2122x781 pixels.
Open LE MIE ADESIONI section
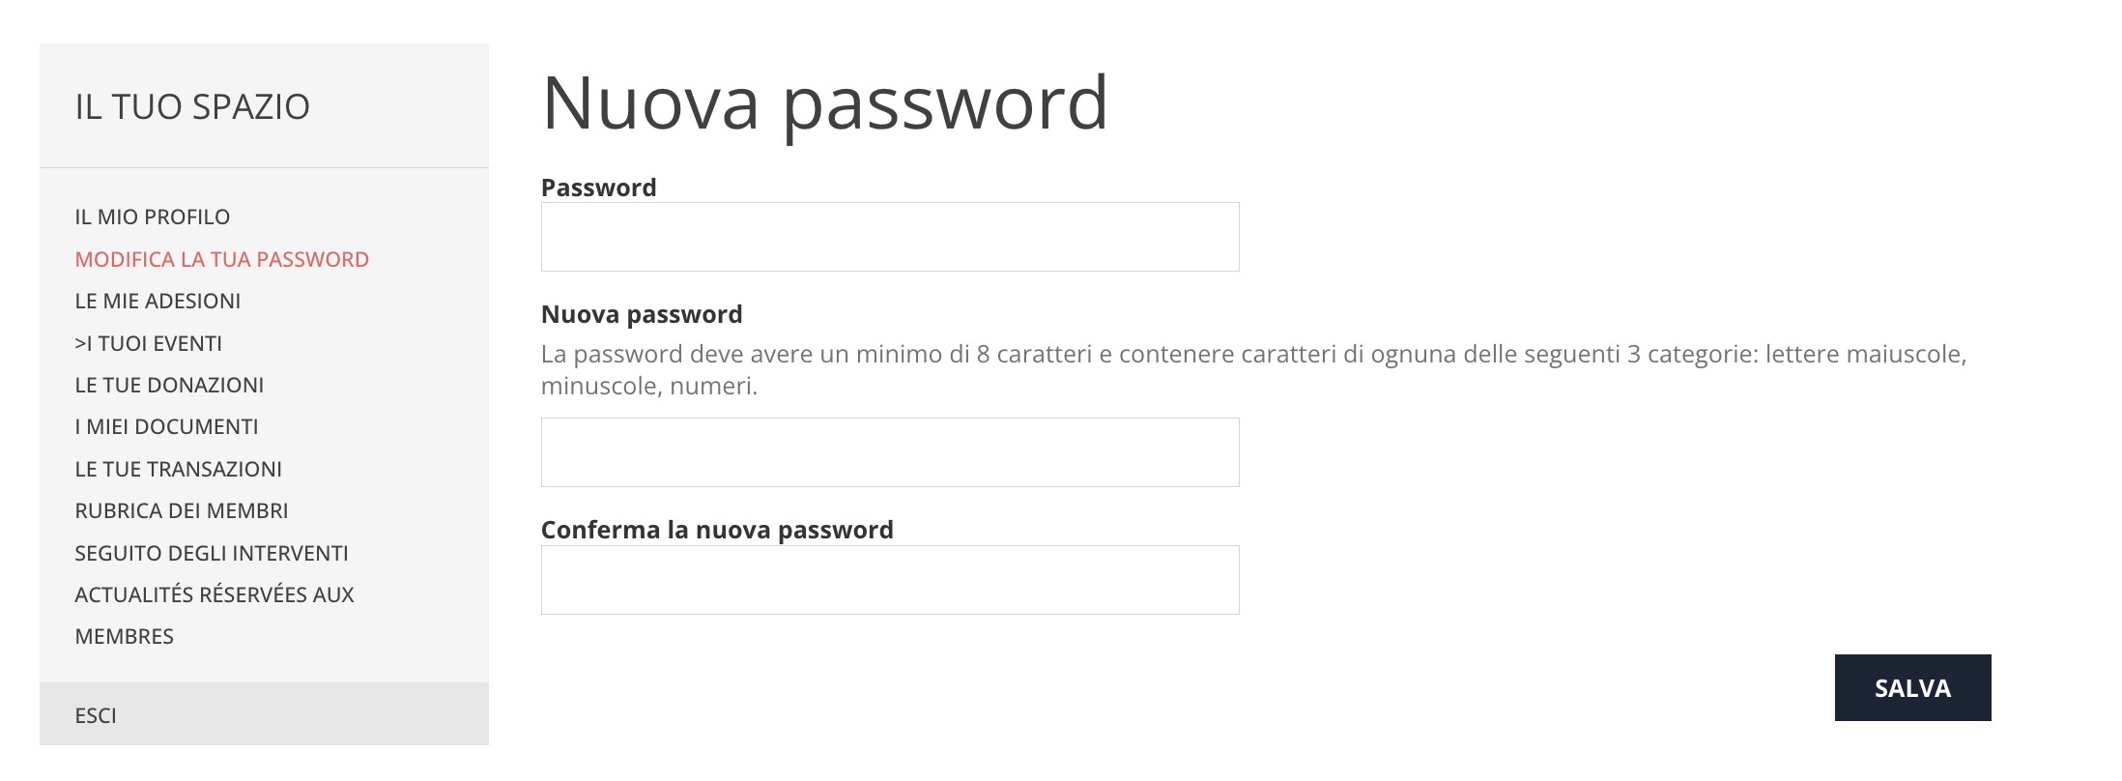[x=158, y=301]
